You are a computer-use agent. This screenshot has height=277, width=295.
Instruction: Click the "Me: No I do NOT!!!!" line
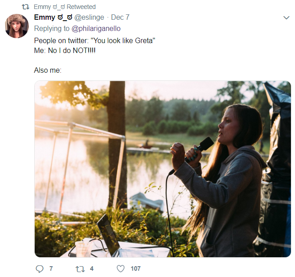coord(65,50)
